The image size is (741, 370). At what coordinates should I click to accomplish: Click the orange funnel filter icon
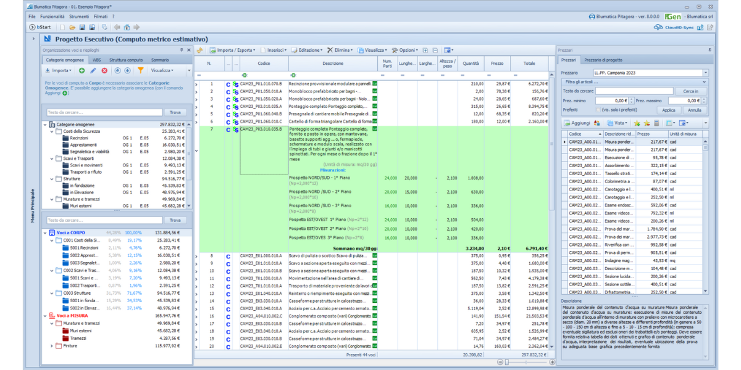point(141,71)
